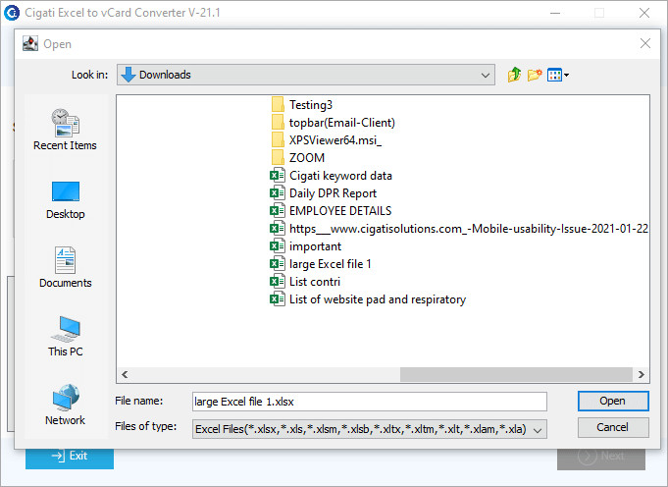Click the horizontal scrollbar left arrow
The height and width of the screenshot is (487, 668).
click(x=125, y=375)
